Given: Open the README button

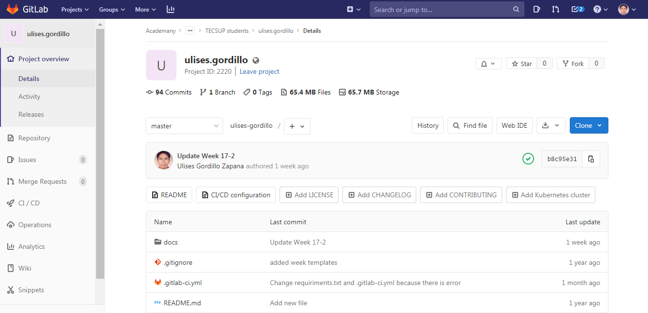Looking at the screenshot, I should [169, 195].
